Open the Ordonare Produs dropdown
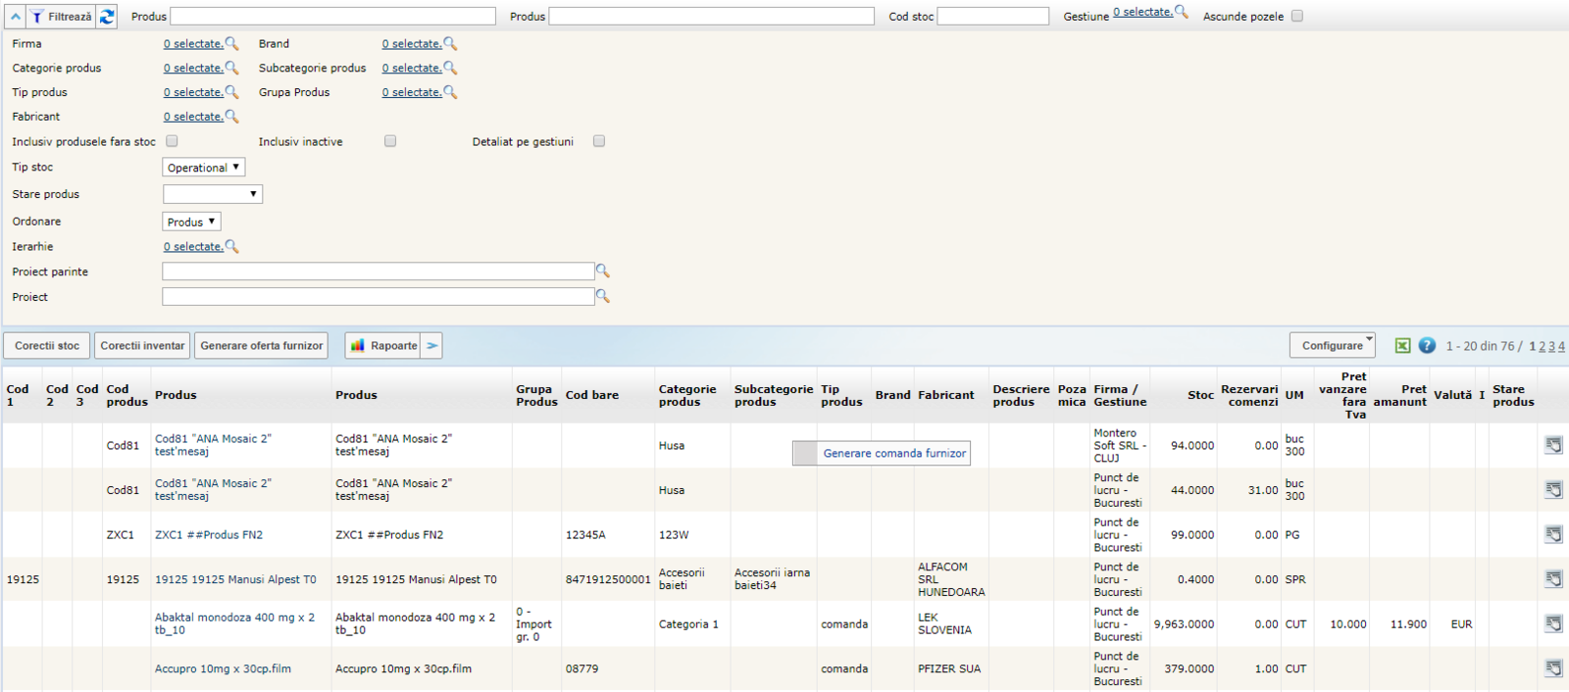The height and width of the screenshot is (692, 1569). (191, 222)
